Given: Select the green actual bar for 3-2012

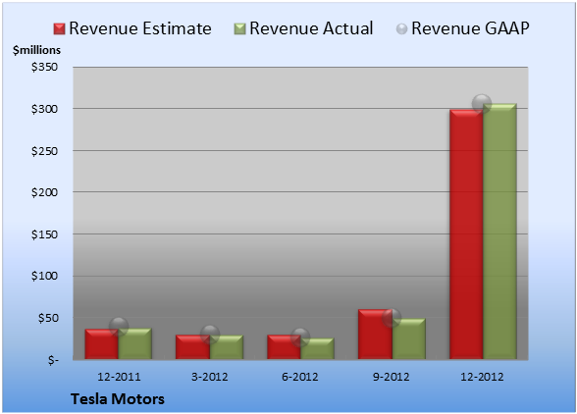Looking at the screenshot, I should tap(227, 347).
